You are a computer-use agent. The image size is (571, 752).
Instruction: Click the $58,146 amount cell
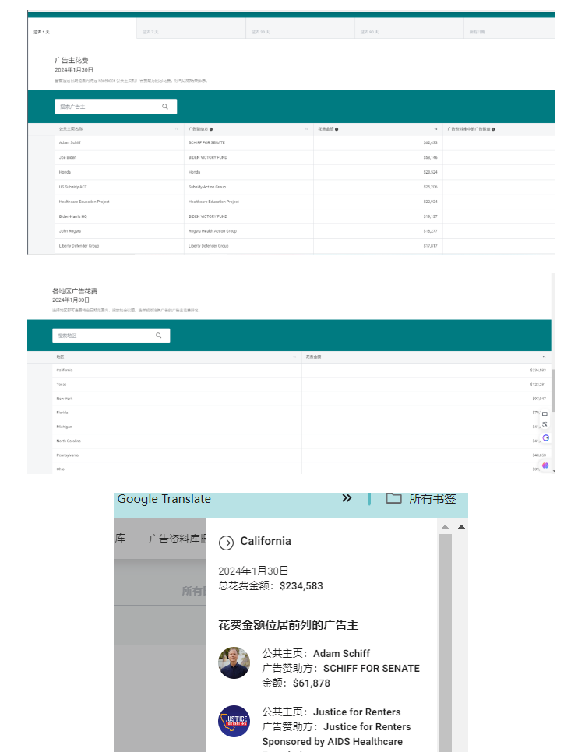point(431,157)
